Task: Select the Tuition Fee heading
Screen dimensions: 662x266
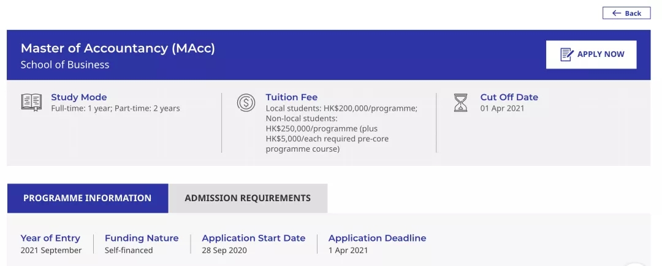Action: 292,97
